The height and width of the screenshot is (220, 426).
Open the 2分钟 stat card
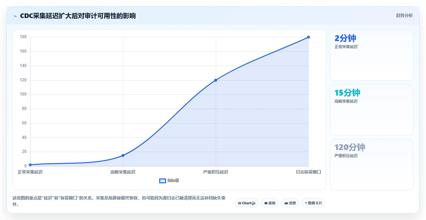click(x=371, y=55)
